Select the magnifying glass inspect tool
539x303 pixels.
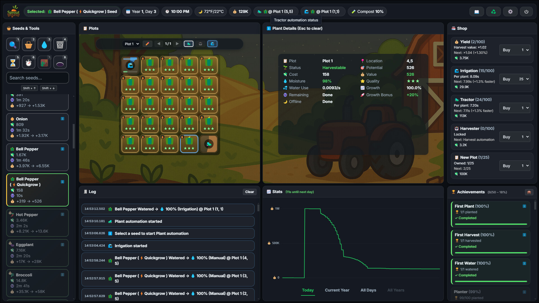click(13, 45)
